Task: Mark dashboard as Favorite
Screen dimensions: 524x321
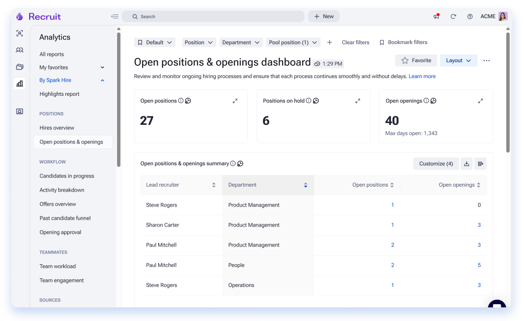Action: click(x=416, y=60)
